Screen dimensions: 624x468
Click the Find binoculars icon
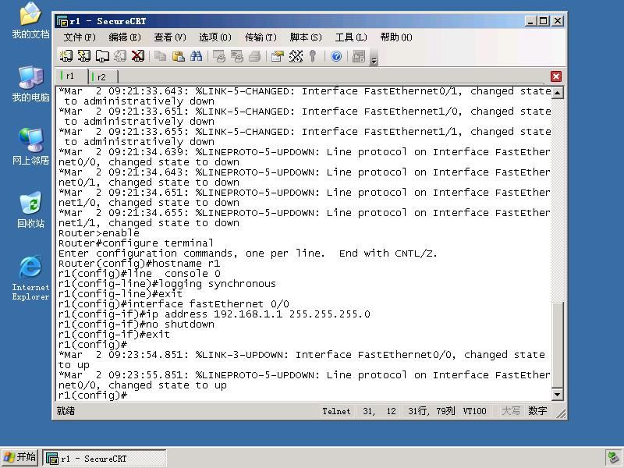[x=197, y=56]
